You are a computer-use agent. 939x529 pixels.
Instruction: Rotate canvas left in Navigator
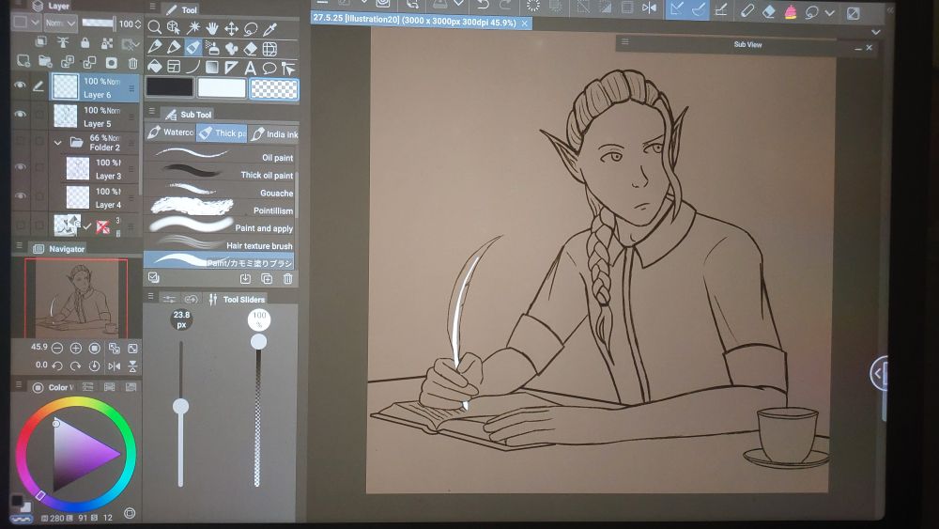[x=57, y=366]
